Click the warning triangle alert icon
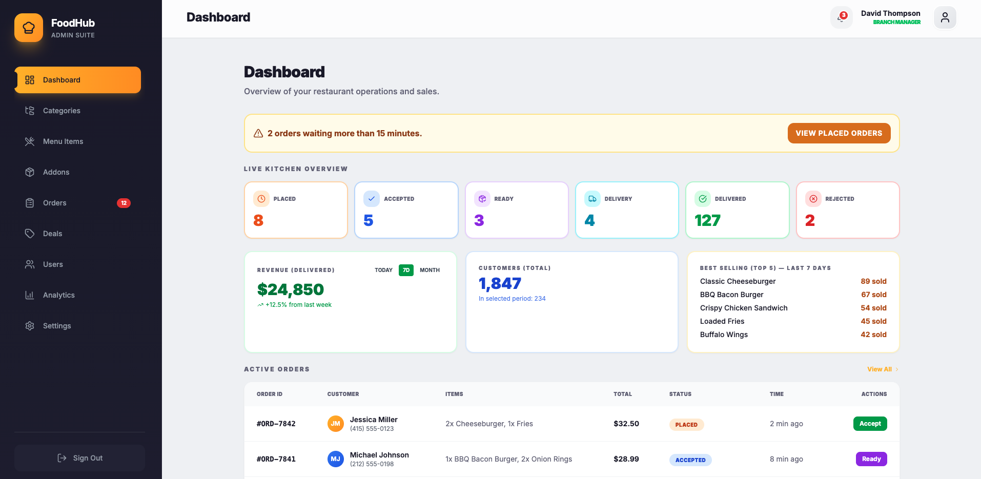Viewport: 981px width, 479px height. point(258,133)
